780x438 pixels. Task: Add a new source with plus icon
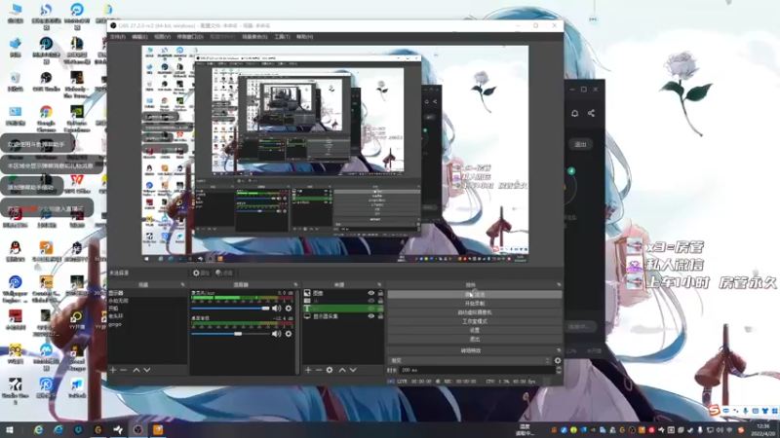tap(308, 370)
